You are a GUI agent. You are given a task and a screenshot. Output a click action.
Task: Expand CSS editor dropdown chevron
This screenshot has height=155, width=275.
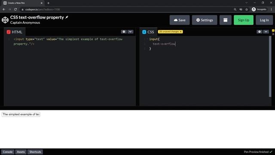(266, 31)
